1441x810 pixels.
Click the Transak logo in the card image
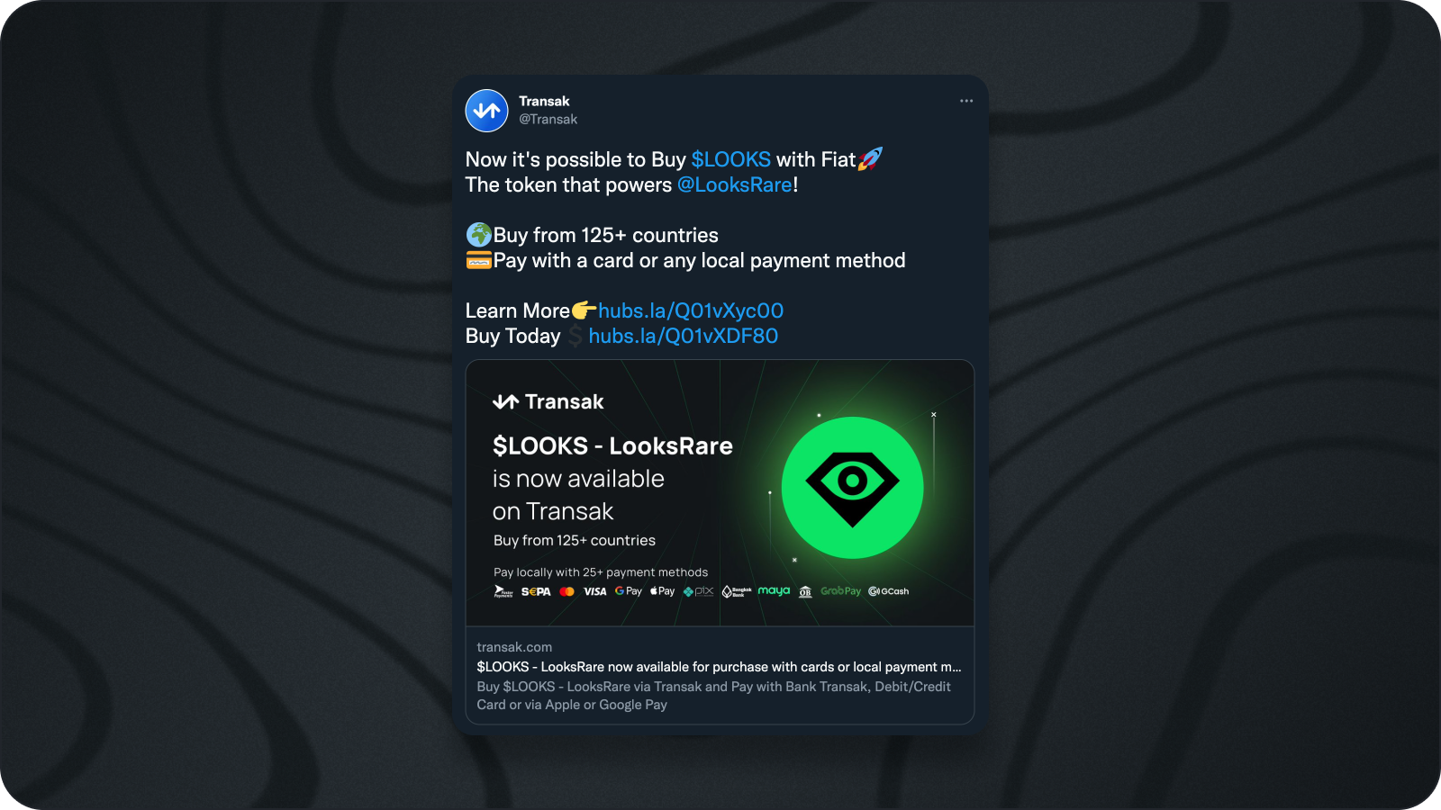tap(548, 401)
